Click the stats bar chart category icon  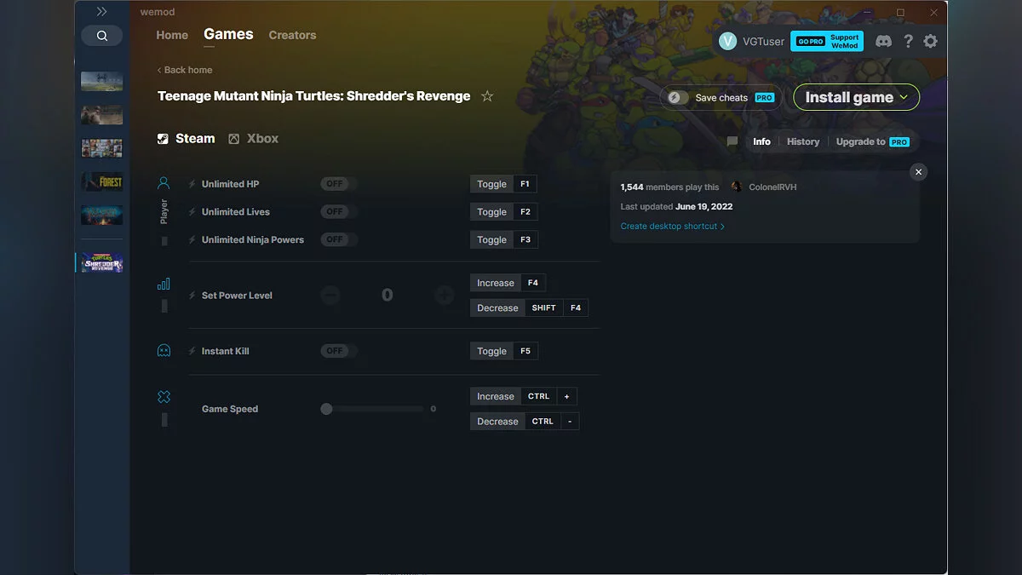pos(164,284)
